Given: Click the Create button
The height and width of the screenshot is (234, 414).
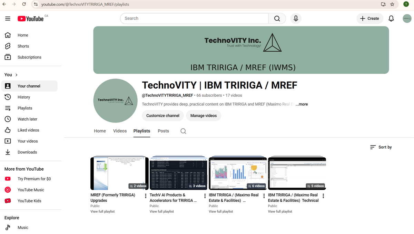Looking at the screenshot, I should [369, 19].
